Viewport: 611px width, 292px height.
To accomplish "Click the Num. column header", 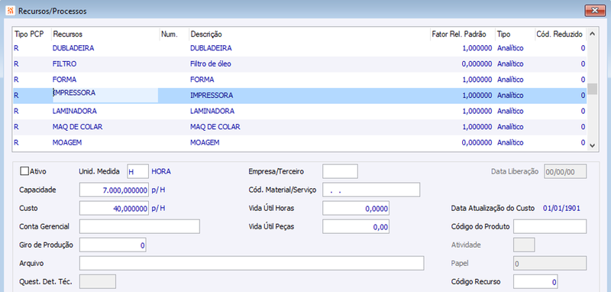I will (x=174, y=34).
